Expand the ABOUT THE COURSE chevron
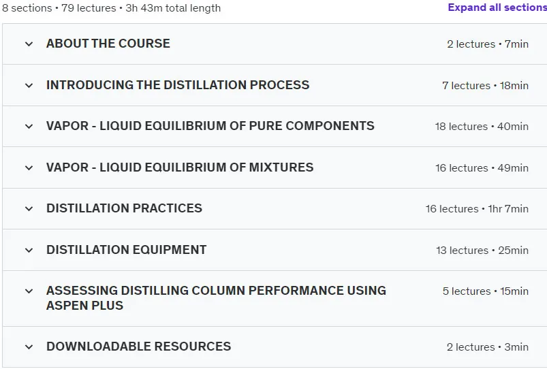 (x=29, y=44)
